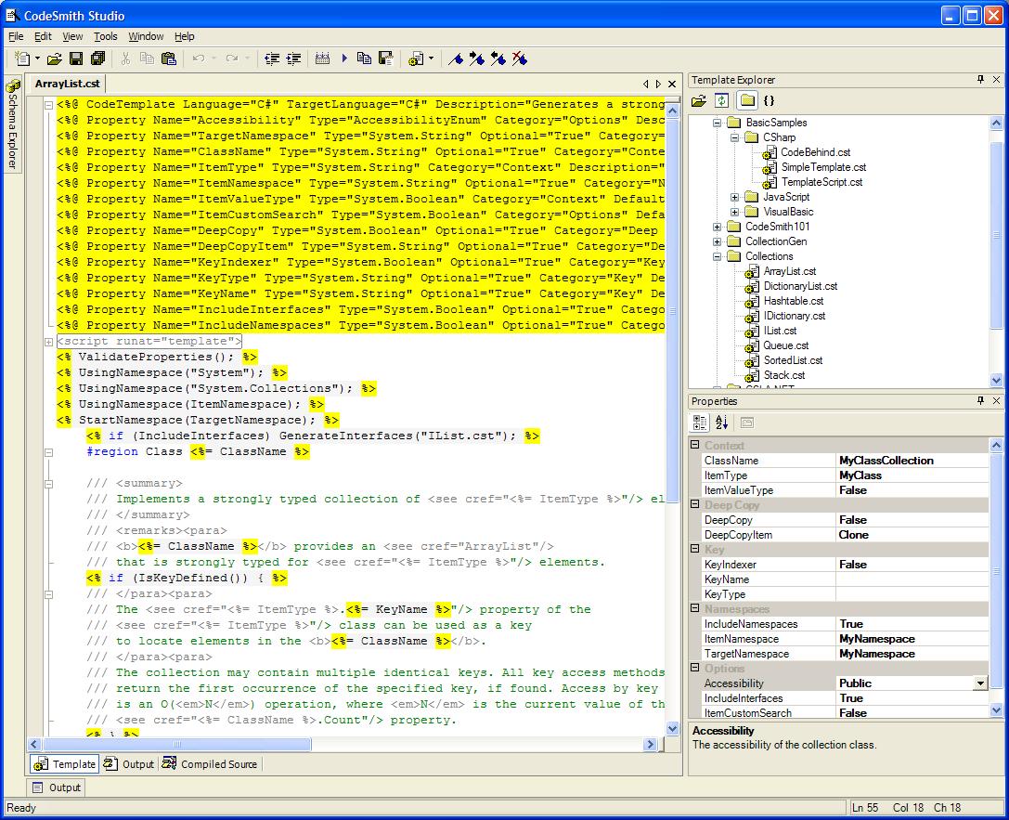Screen dimensions: 1009x820
Task: Save the template with the floppy icon
Action: (76, 59)
